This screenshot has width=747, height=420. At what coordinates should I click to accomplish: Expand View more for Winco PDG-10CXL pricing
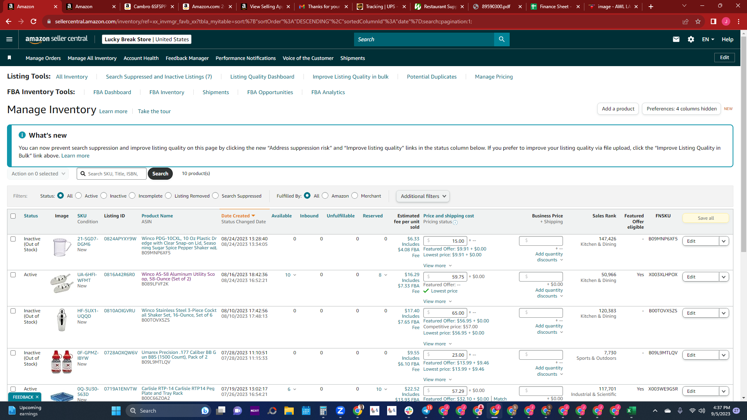click(437, 266)
